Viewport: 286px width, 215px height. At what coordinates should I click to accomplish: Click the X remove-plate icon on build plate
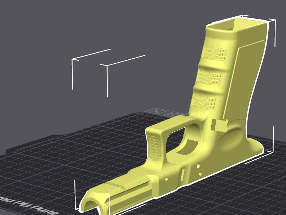pyautogui.click(x=156, y=111)
